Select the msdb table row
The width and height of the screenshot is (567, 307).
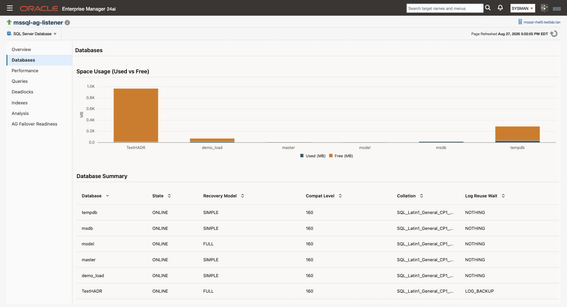click(317, 228)
